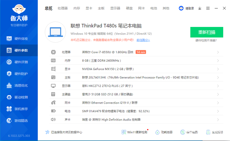Click the motherboard row icon
The height and width of the screenshot is (141, 230).
[x=53, y=77]
